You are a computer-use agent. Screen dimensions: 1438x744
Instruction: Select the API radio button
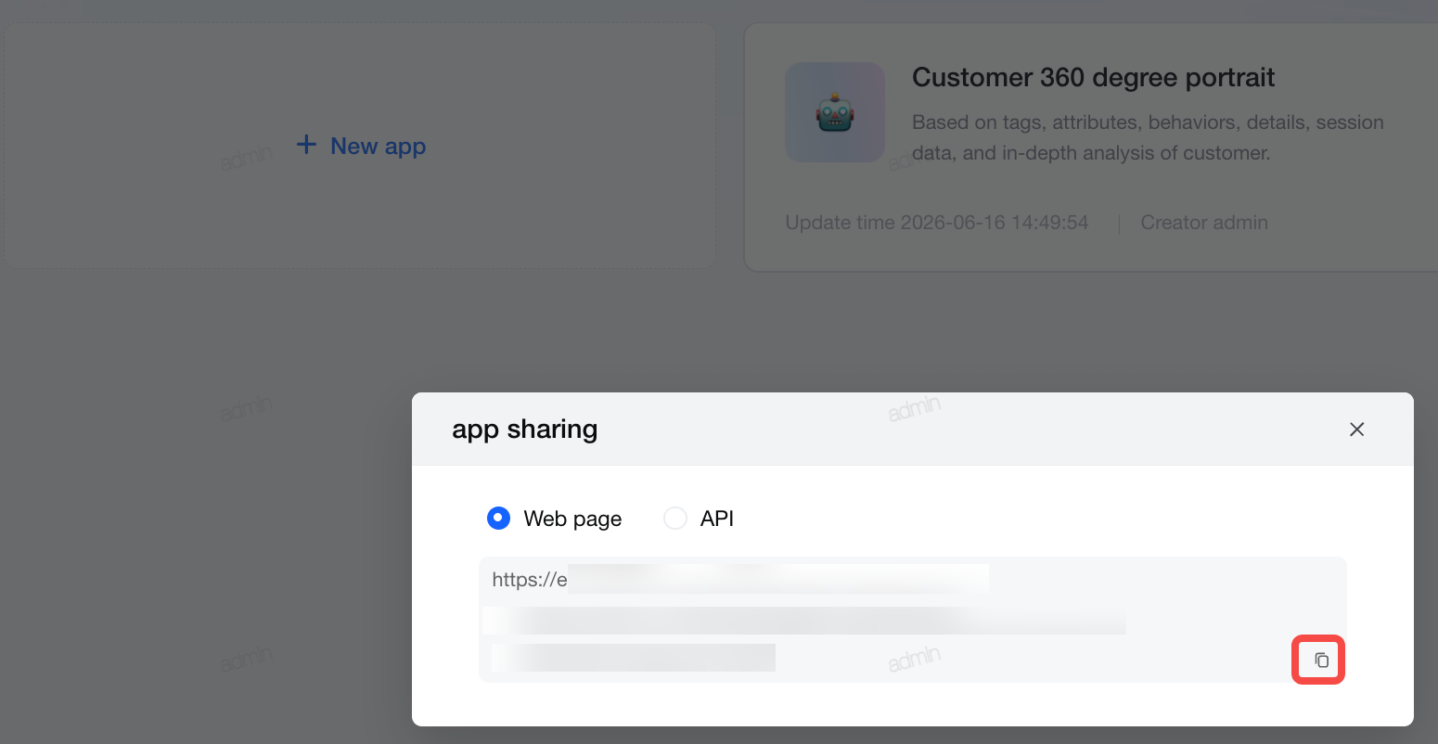pos(675,518)
